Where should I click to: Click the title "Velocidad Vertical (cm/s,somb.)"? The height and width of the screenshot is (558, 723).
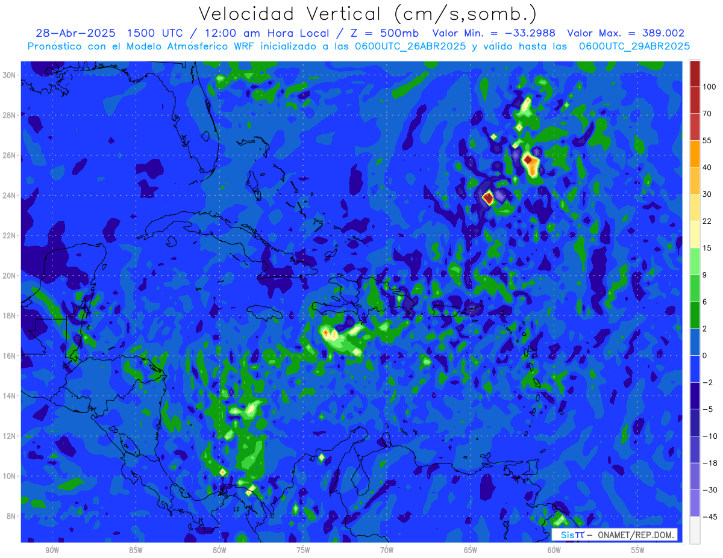point(368,13)
